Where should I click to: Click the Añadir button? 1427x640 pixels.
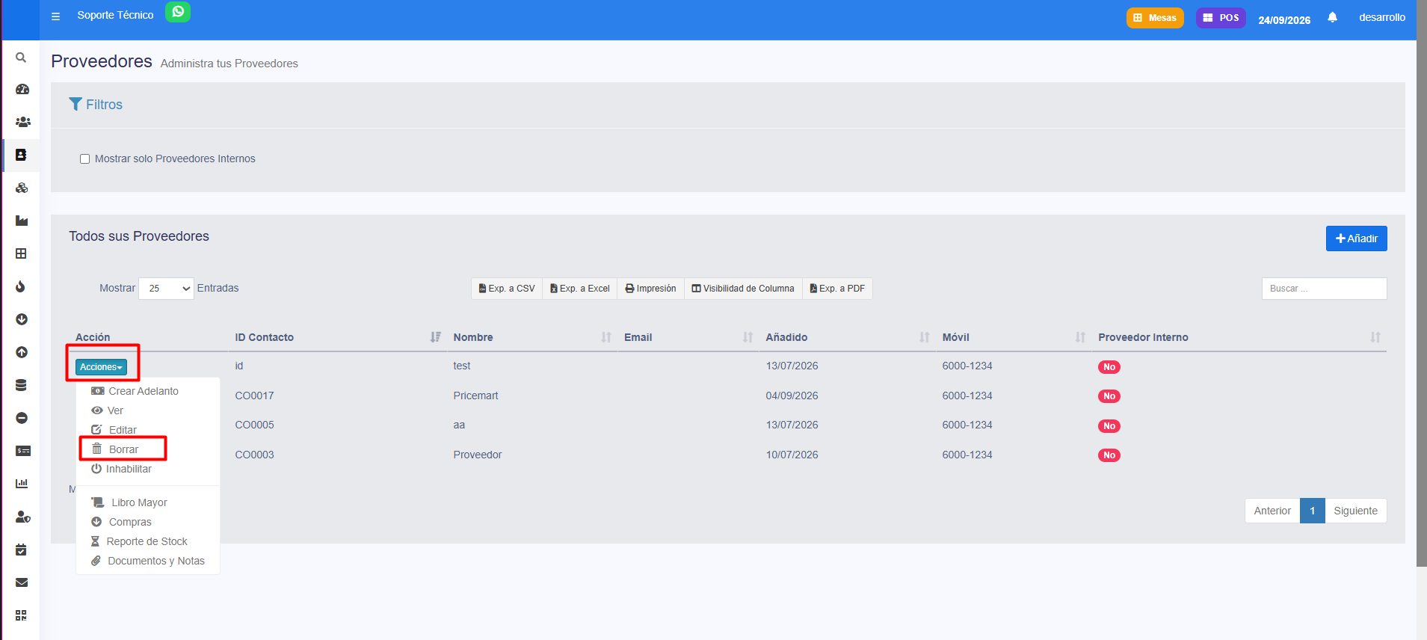pos(1356,239)
